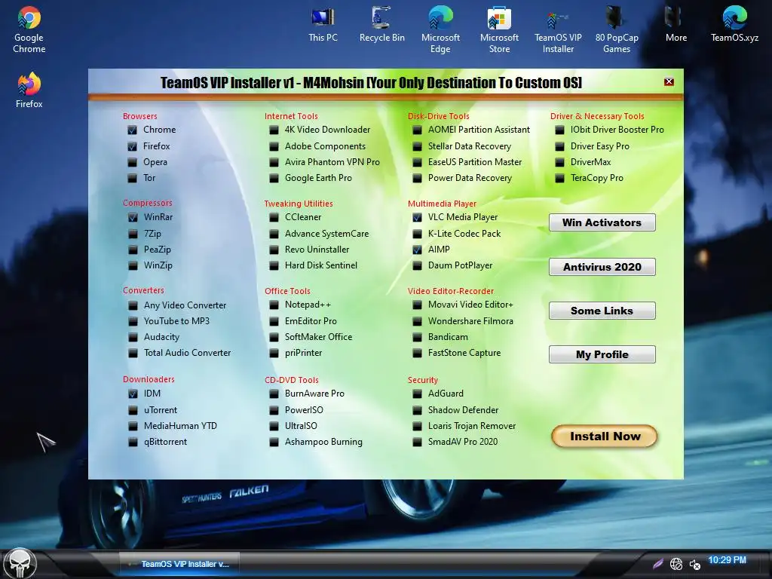Viewport: 772px width, 579px height.
Task: Select the TeraCopy Pro checkbox
Action: [559, 178]
